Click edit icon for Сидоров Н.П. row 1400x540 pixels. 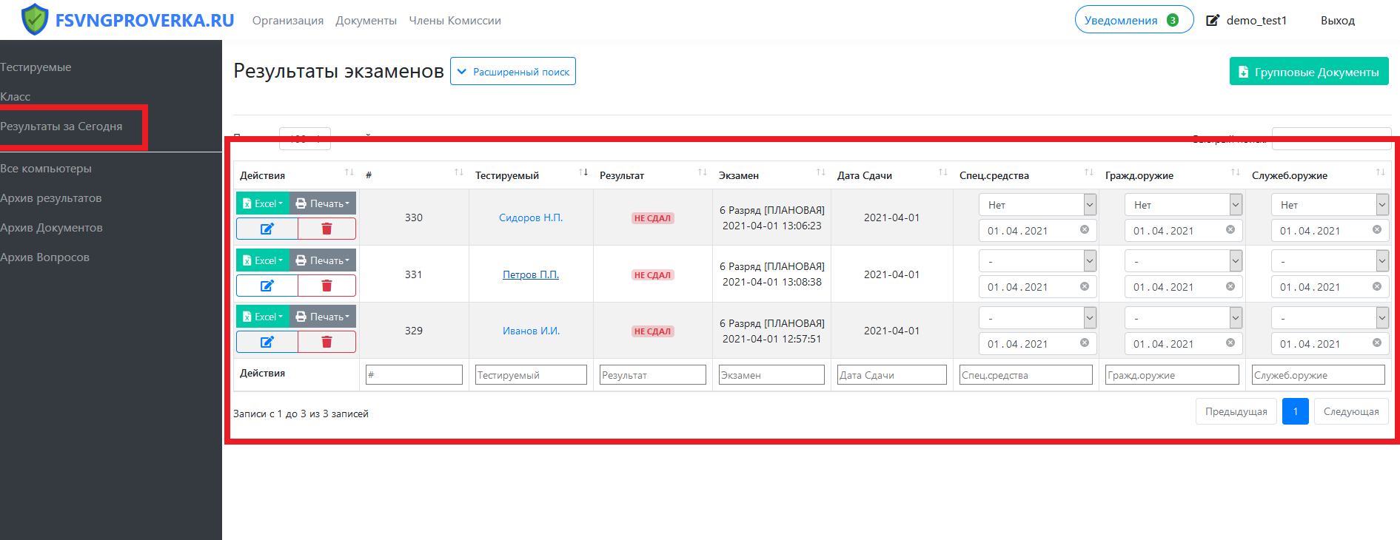[x=267, y=229]
